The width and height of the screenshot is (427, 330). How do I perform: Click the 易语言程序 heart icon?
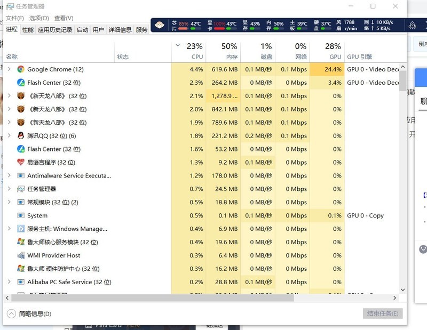pos(21,163)
